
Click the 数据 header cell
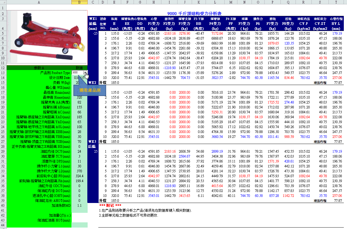point(79,68)
